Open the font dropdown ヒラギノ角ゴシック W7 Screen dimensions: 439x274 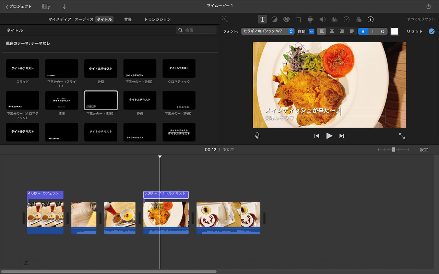point(268,32)
